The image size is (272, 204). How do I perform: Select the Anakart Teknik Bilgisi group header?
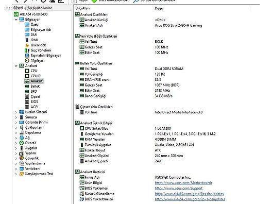(94, 123)
